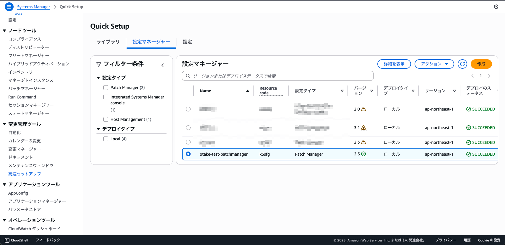
Task: Go to next page arrow
Action: (x=489, y=76)
